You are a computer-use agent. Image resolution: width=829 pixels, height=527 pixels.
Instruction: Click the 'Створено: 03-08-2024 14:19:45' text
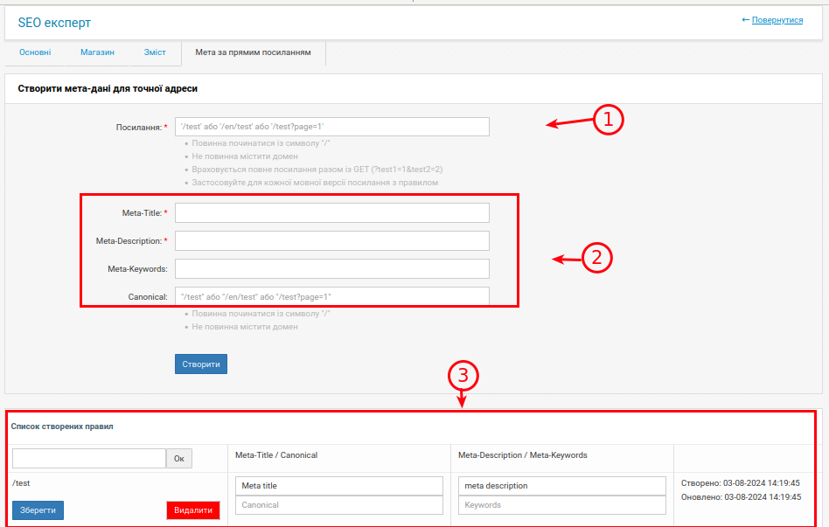[740, 483]
